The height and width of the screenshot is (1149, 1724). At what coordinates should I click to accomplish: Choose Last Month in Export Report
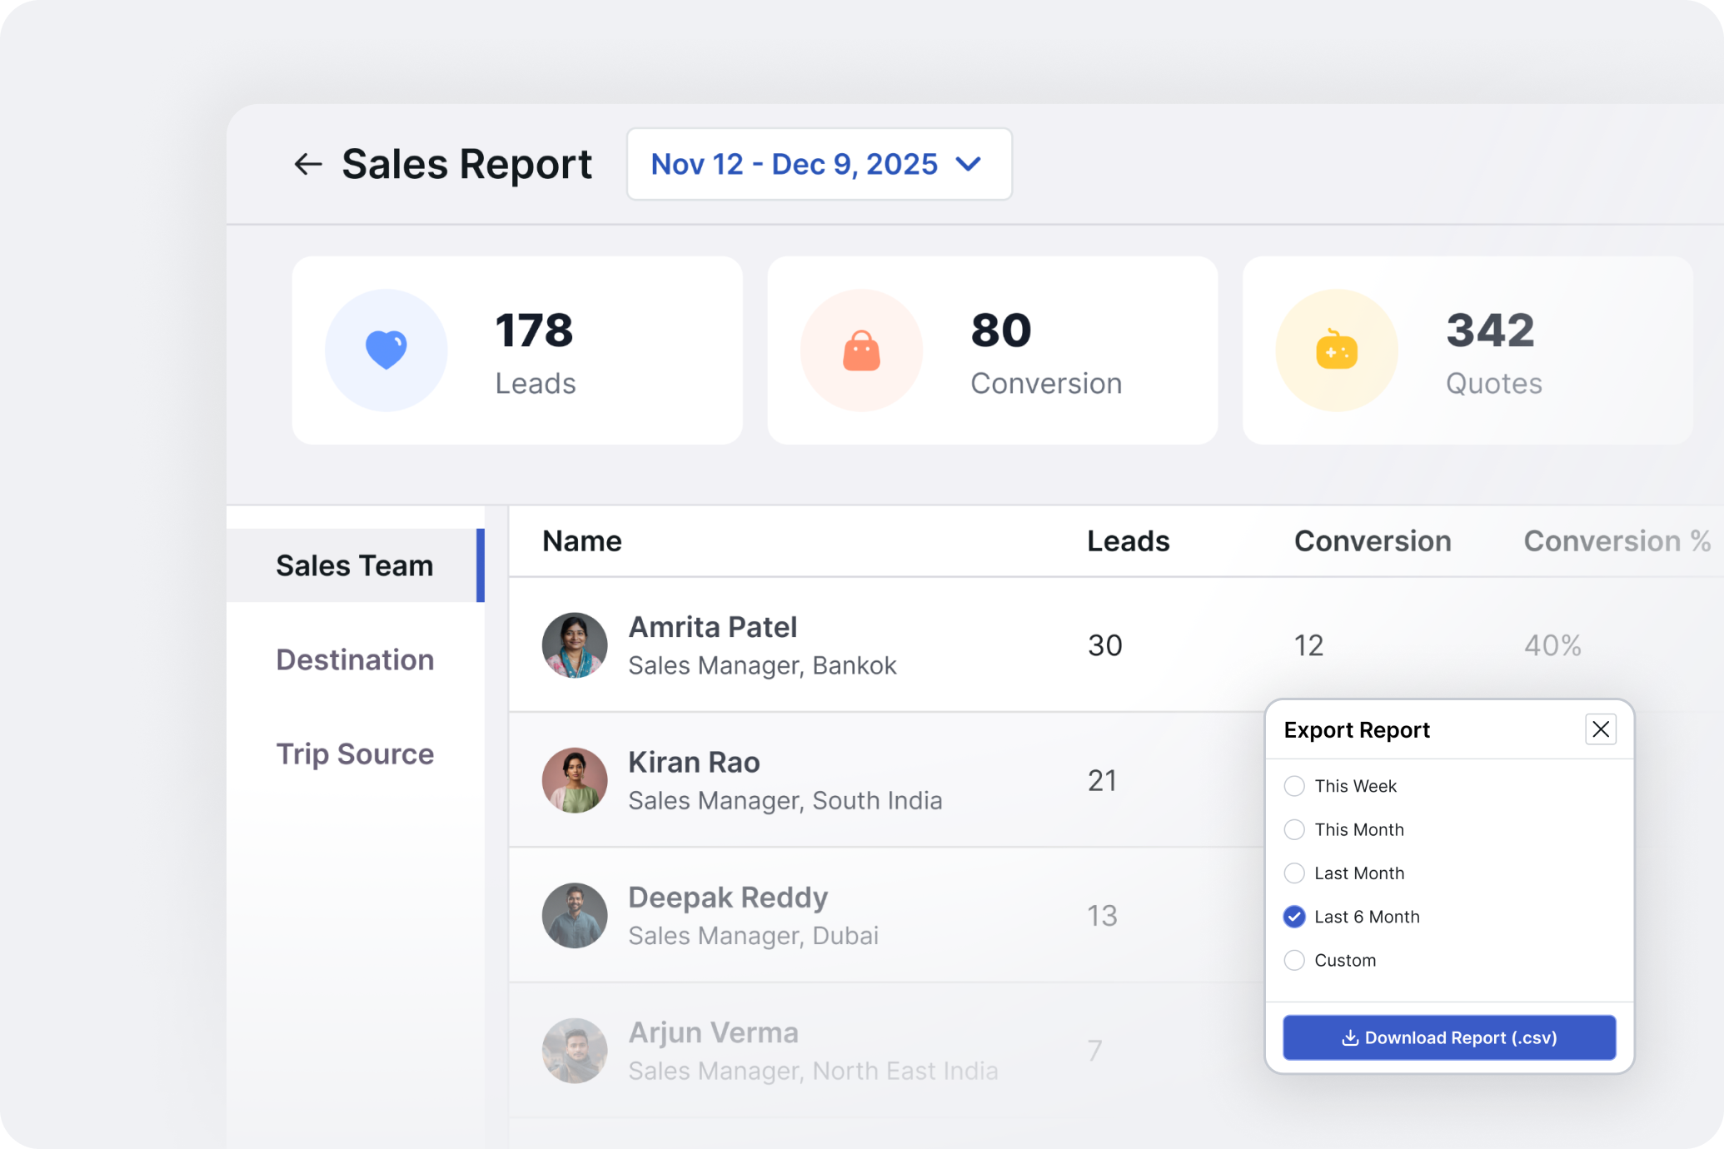click(1294, 873)
